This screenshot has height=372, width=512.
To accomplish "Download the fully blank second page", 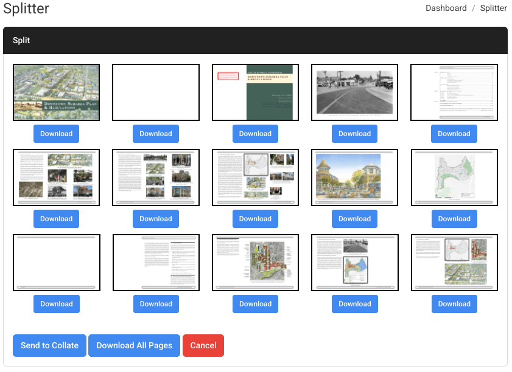I will (x=156, y=134).
